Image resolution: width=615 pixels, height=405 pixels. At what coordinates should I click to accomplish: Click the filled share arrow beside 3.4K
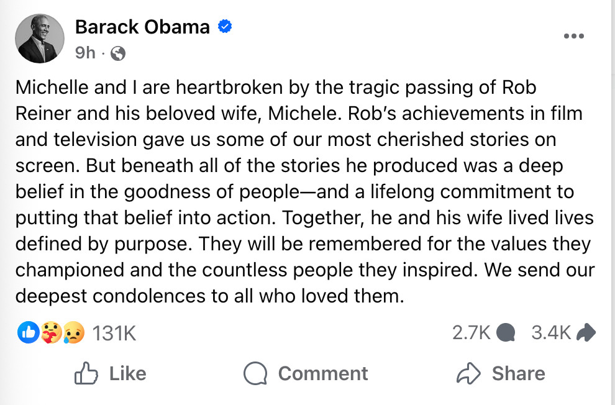(586, 334)
